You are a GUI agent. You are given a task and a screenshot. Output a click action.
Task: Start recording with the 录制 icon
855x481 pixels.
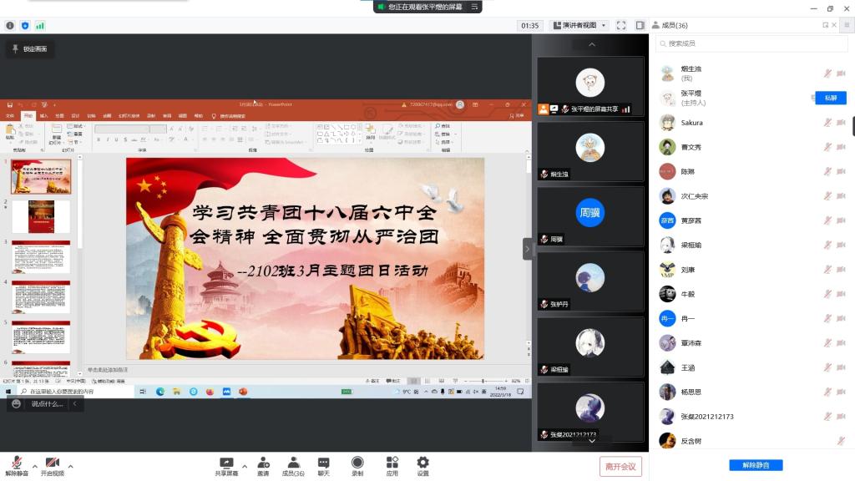click(357, 466)
